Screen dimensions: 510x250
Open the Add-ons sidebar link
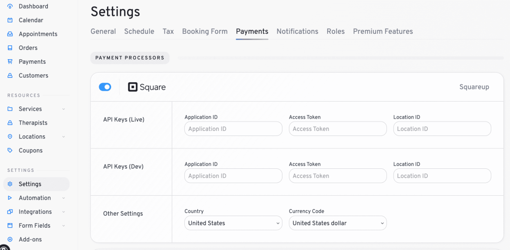coord(30,240)
